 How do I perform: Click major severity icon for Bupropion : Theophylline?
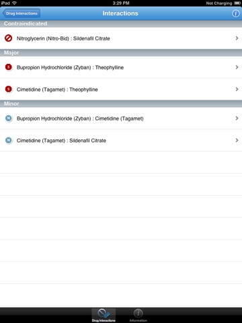(9, 67)
